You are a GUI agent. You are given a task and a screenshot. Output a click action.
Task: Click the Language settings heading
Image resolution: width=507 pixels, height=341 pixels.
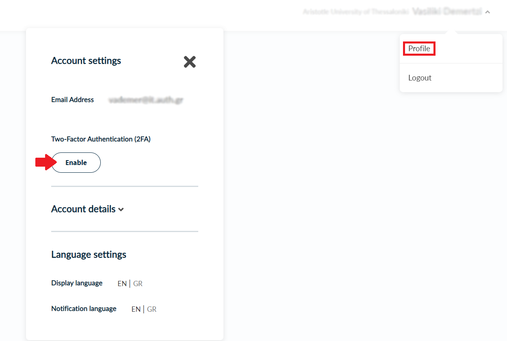[89, 254]
